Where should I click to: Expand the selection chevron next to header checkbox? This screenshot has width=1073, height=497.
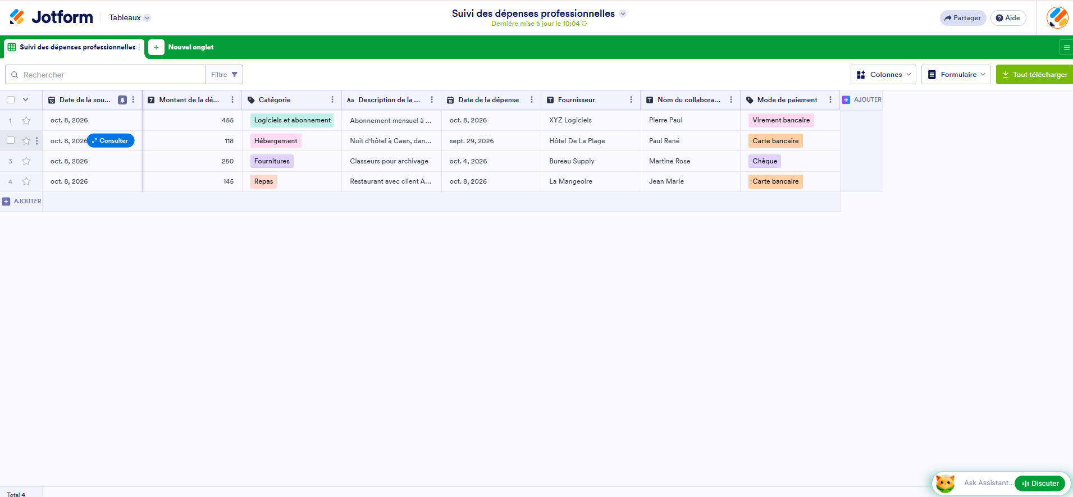pos(25,100)
